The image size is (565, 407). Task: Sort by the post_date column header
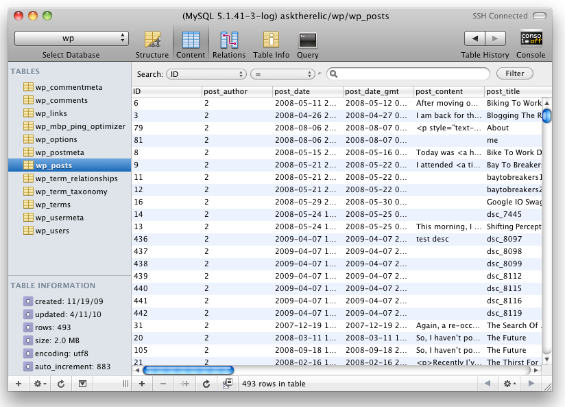coord(307,91)
